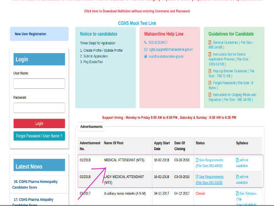274x206 pixels.
Task: Click closing date 04-12-2017
Action: tap(182, 194)
